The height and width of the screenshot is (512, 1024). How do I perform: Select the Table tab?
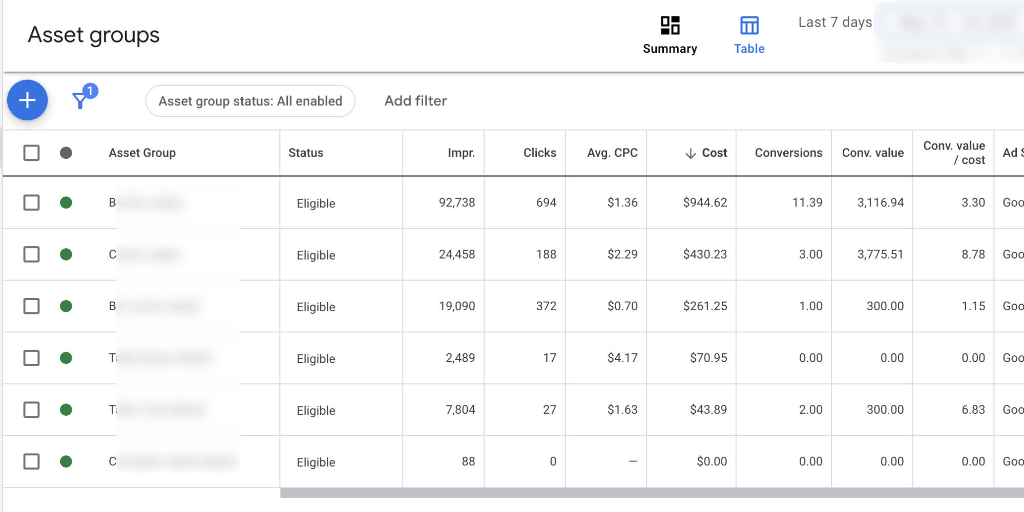pos(749,49)
